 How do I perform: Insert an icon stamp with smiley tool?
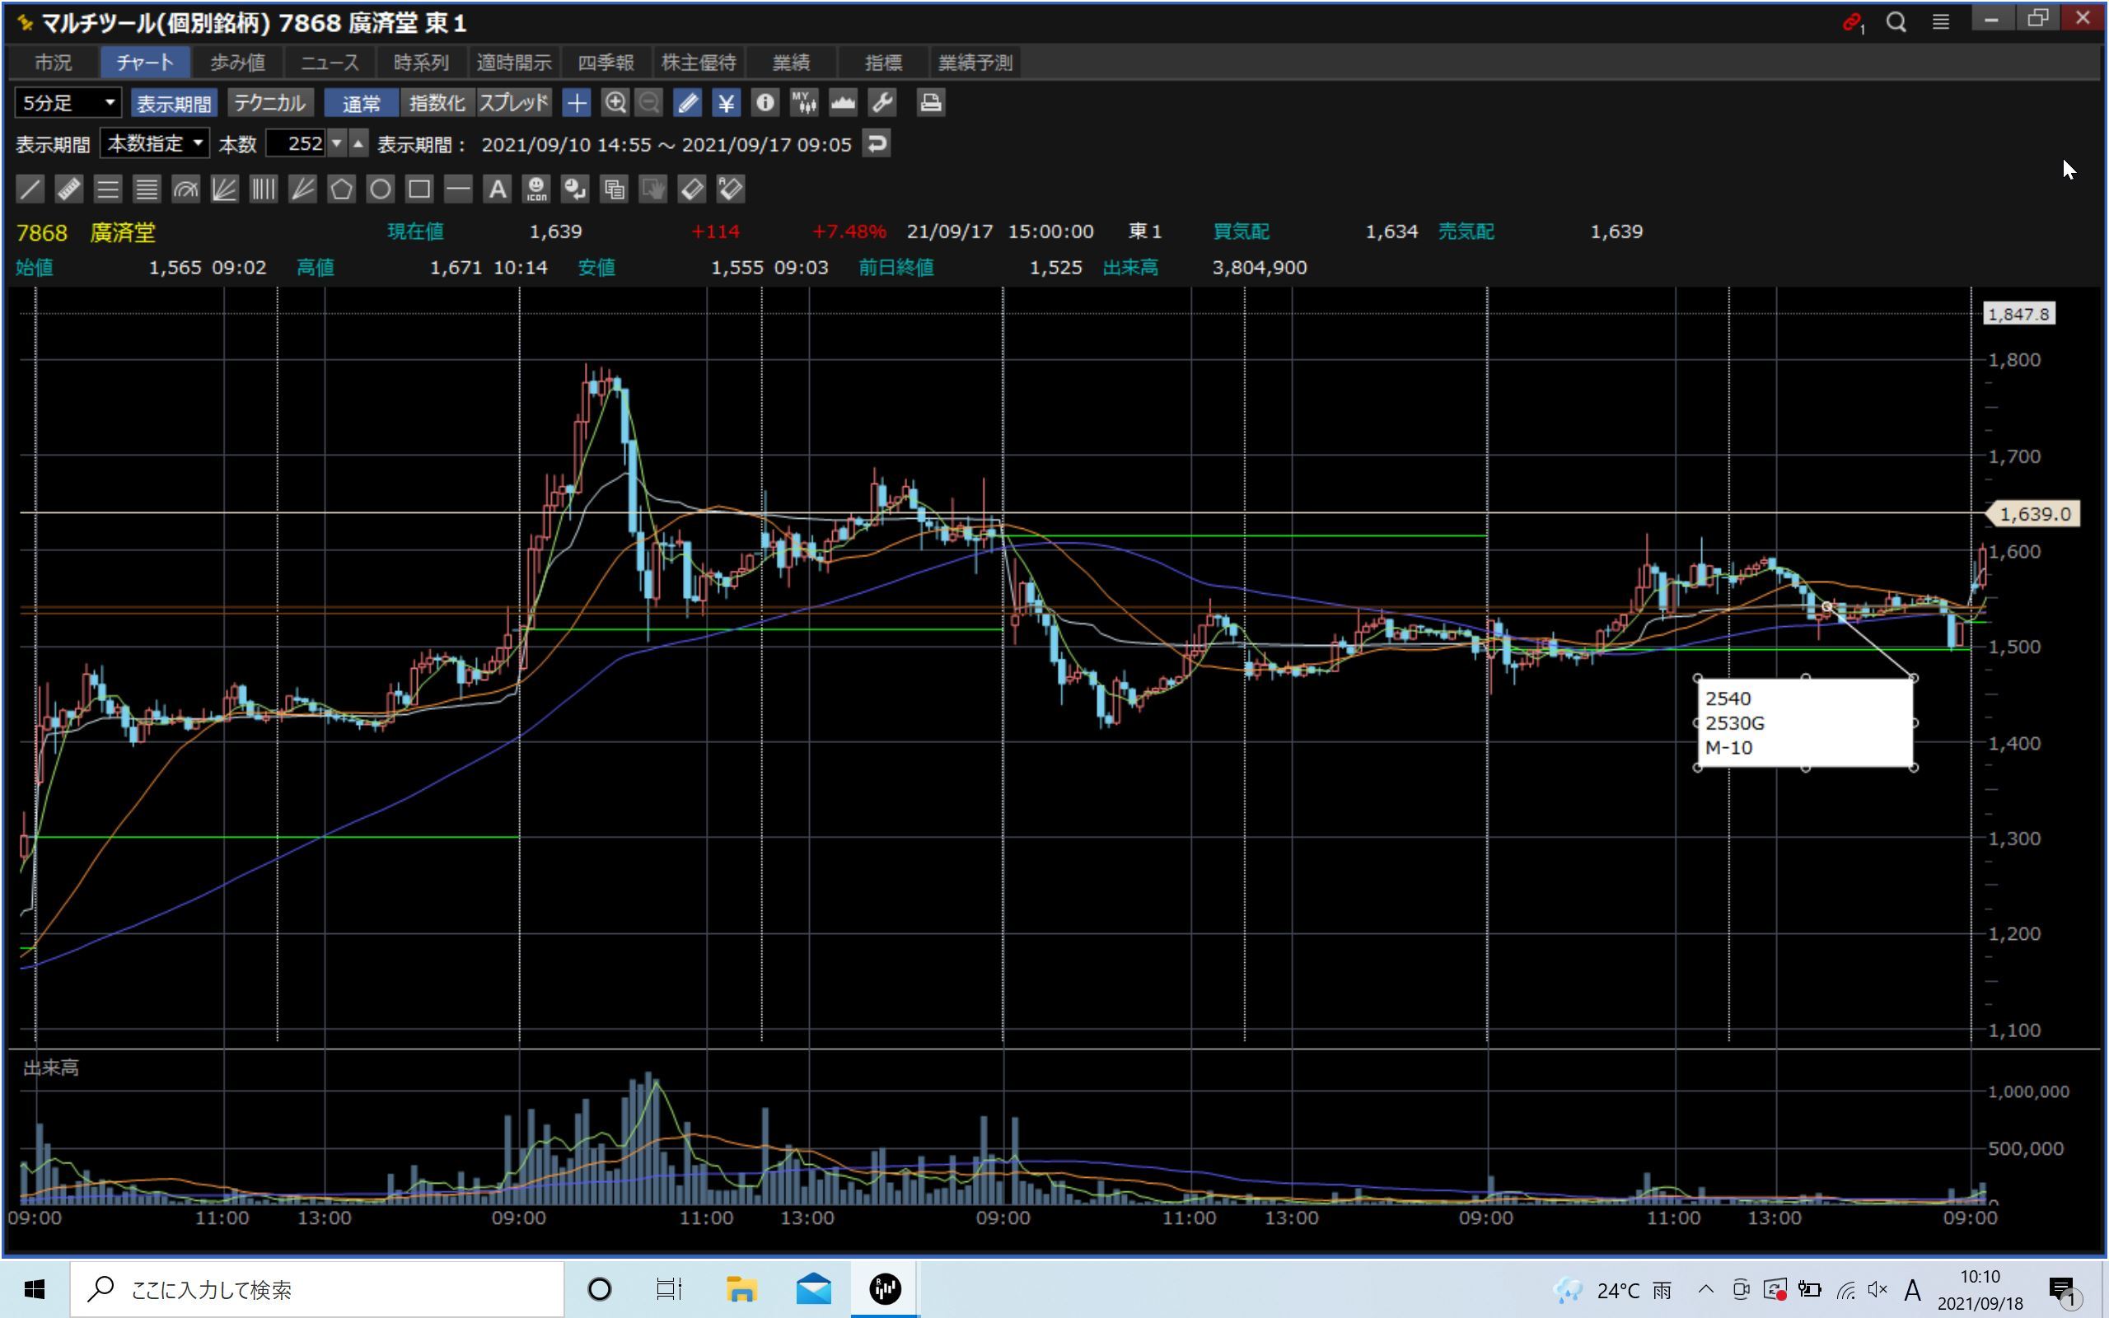tap(536, 189)
